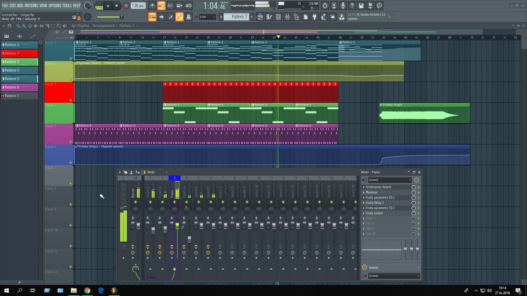The height and width of the screenshot is (296, 527).
Task: Select the playlist mute tool icon
Action: point(36,25)
